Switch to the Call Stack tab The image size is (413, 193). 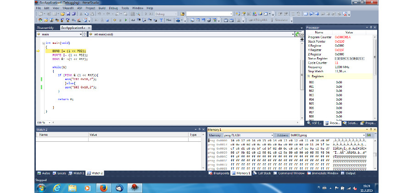(x=262, y=173)
